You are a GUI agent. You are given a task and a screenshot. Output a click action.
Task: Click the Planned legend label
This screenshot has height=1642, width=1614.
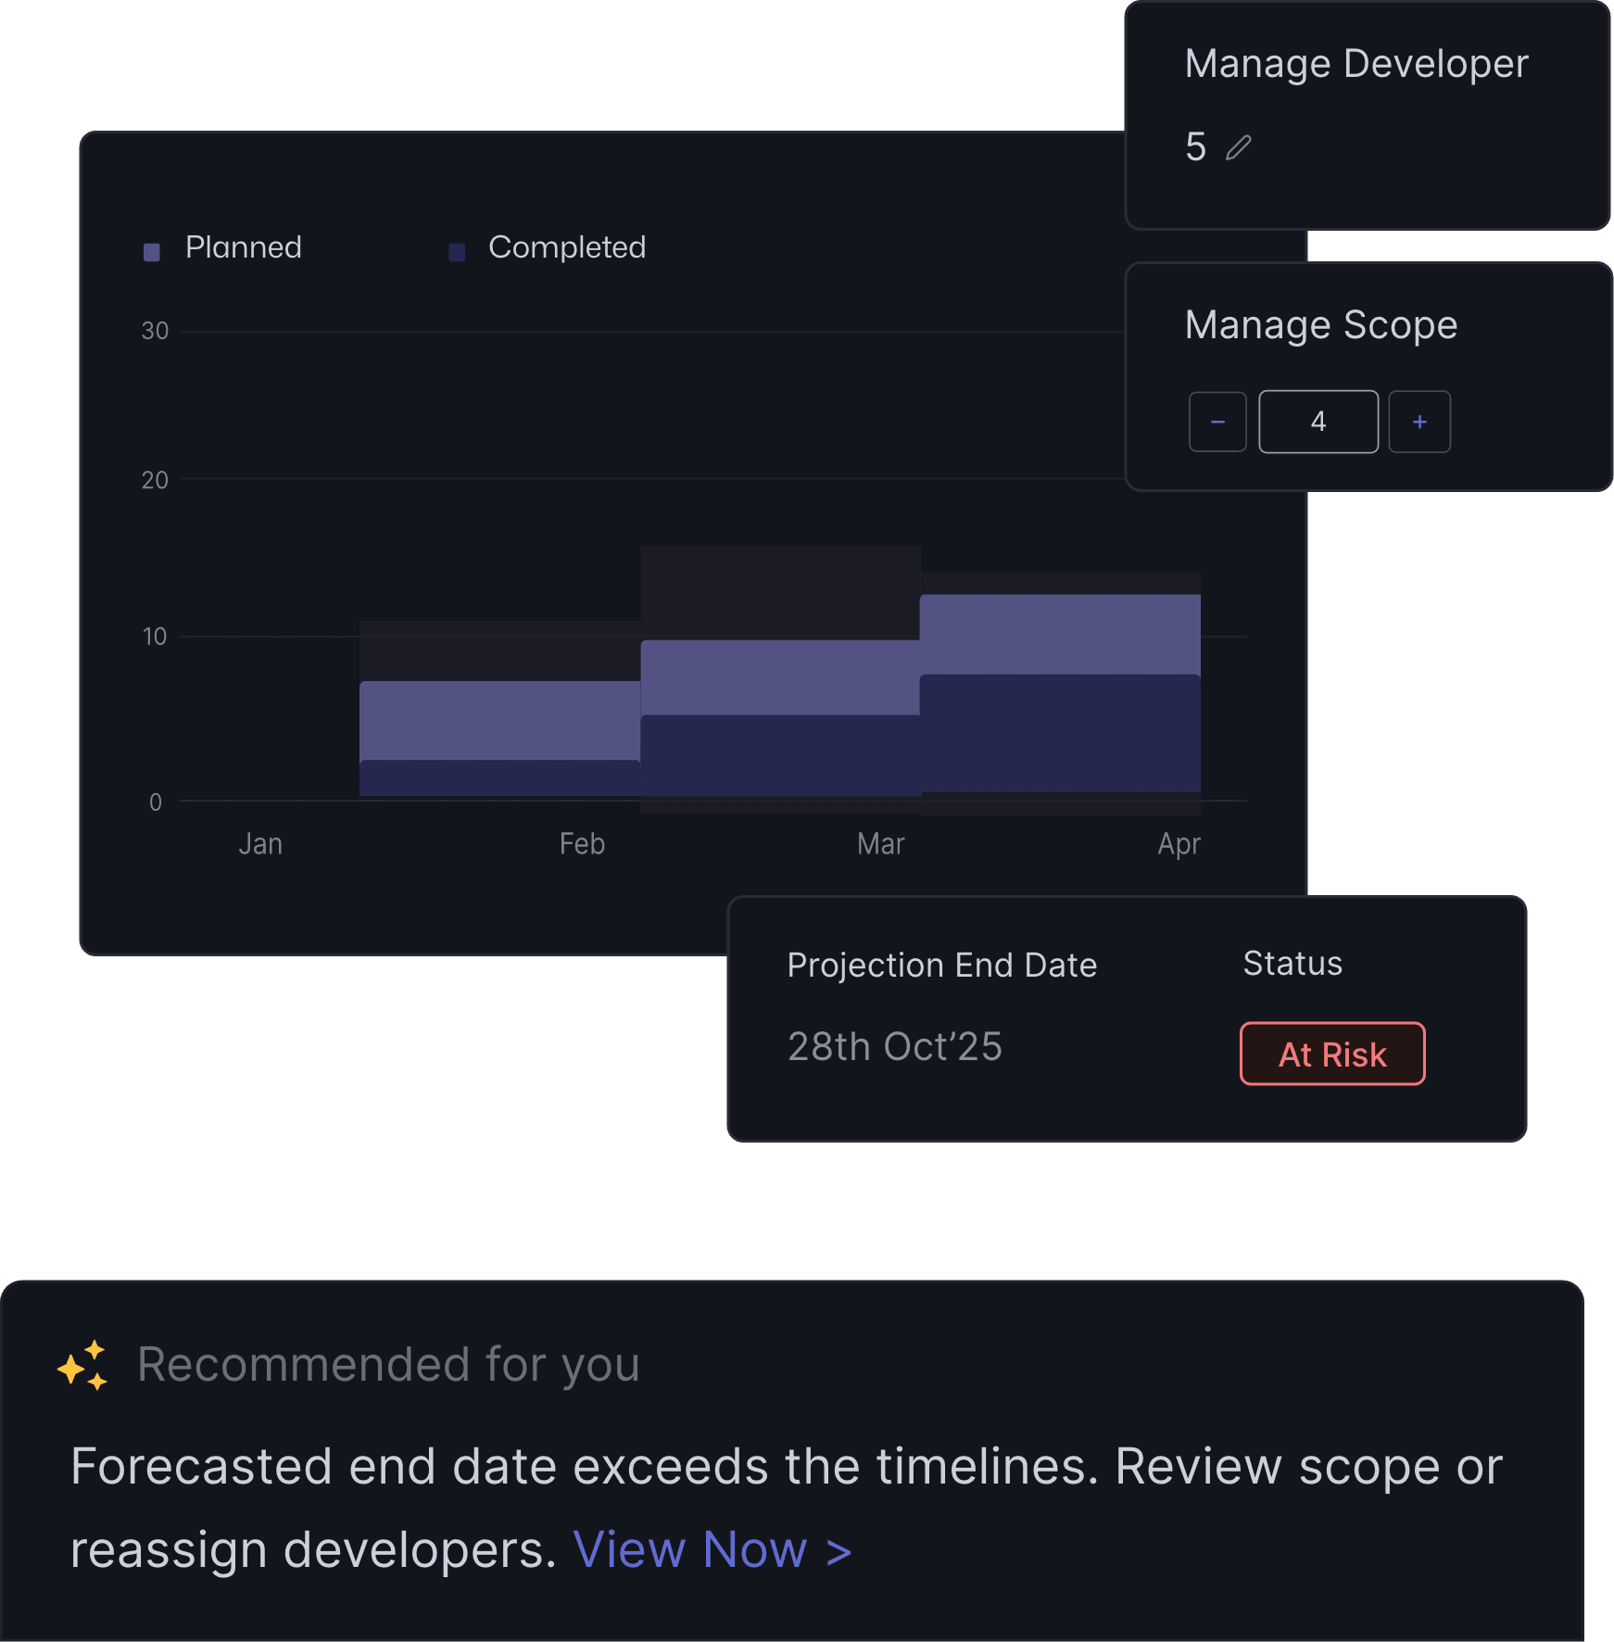coord(244,247)
